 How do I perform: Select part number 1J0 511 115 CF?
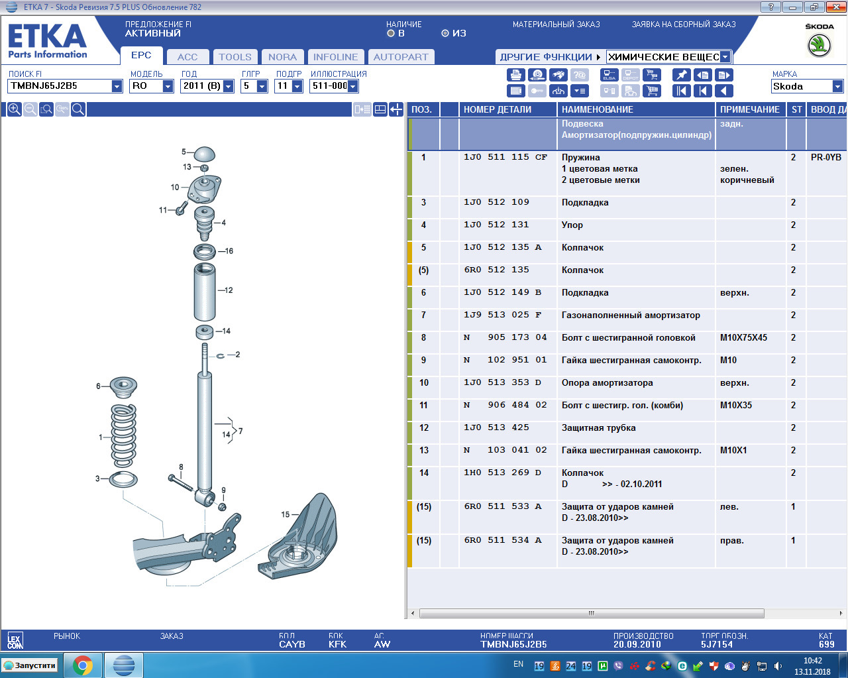(505, 158)
